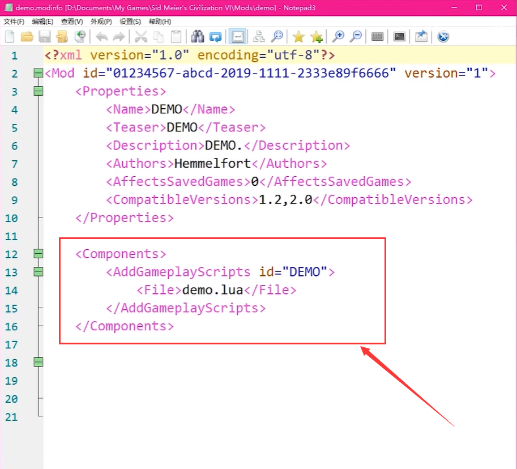Viewport: 517px width, 469px height.
Task: Open Find with the binoculars icon
Action: [x=198, y=37]
